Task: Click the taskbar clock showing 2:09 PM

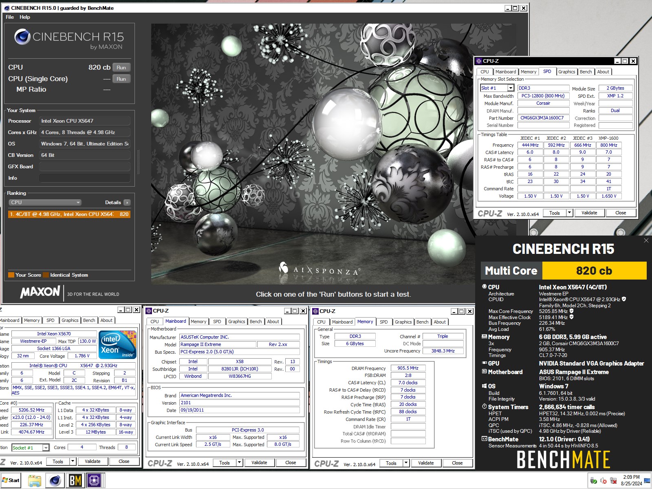Action: pos(631,480)
